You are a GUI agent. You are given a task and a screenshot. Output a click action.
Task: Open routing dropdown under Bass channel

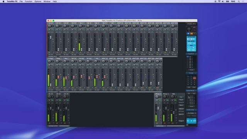[66, 90]
